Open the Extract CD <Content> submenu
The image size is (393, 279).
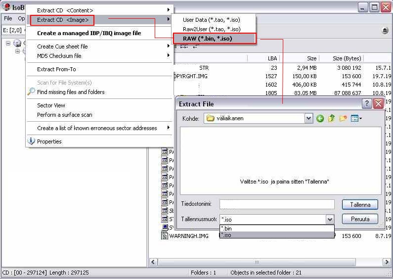99,10
